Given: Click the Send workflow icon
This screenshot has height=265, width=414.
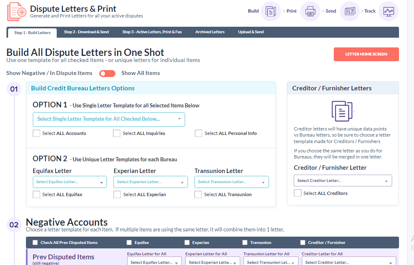Looking at the screenshot, I should tap(349, 11).
